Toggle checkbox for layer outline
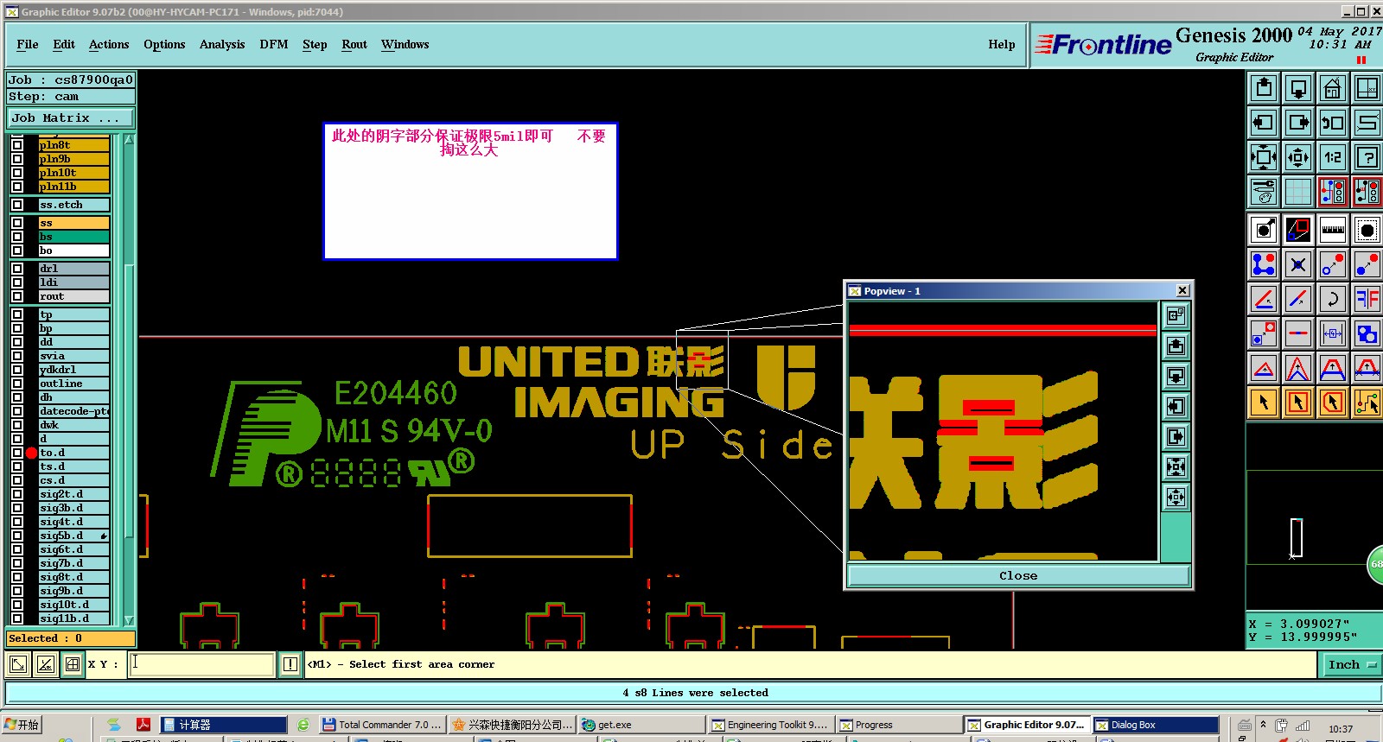The width and height of the screenshot is (1383, 742). (x=17, y=384)
